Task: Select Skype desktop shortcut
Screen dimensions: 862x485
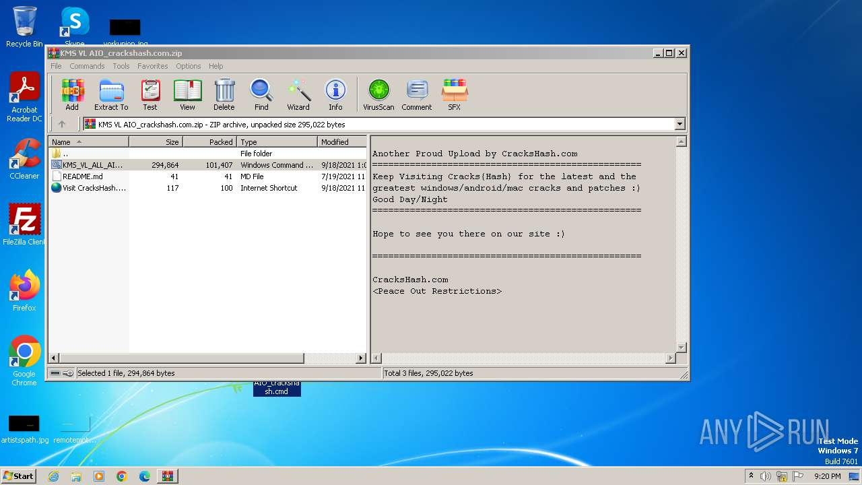Action: click(x=75, y=27)
